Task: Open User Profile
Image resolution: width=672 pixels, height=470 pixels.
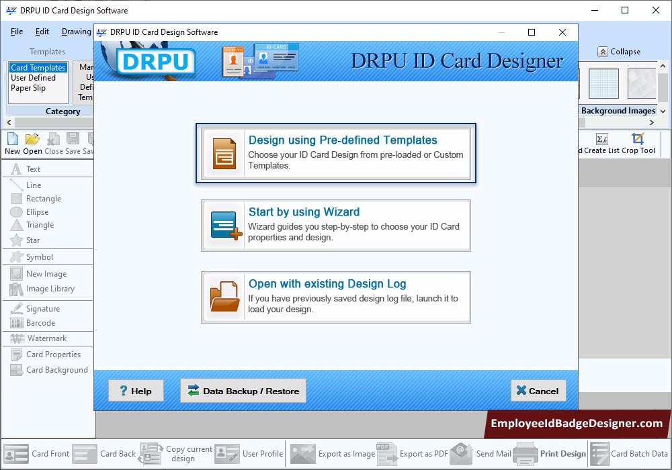Action: tap(249, 454)
